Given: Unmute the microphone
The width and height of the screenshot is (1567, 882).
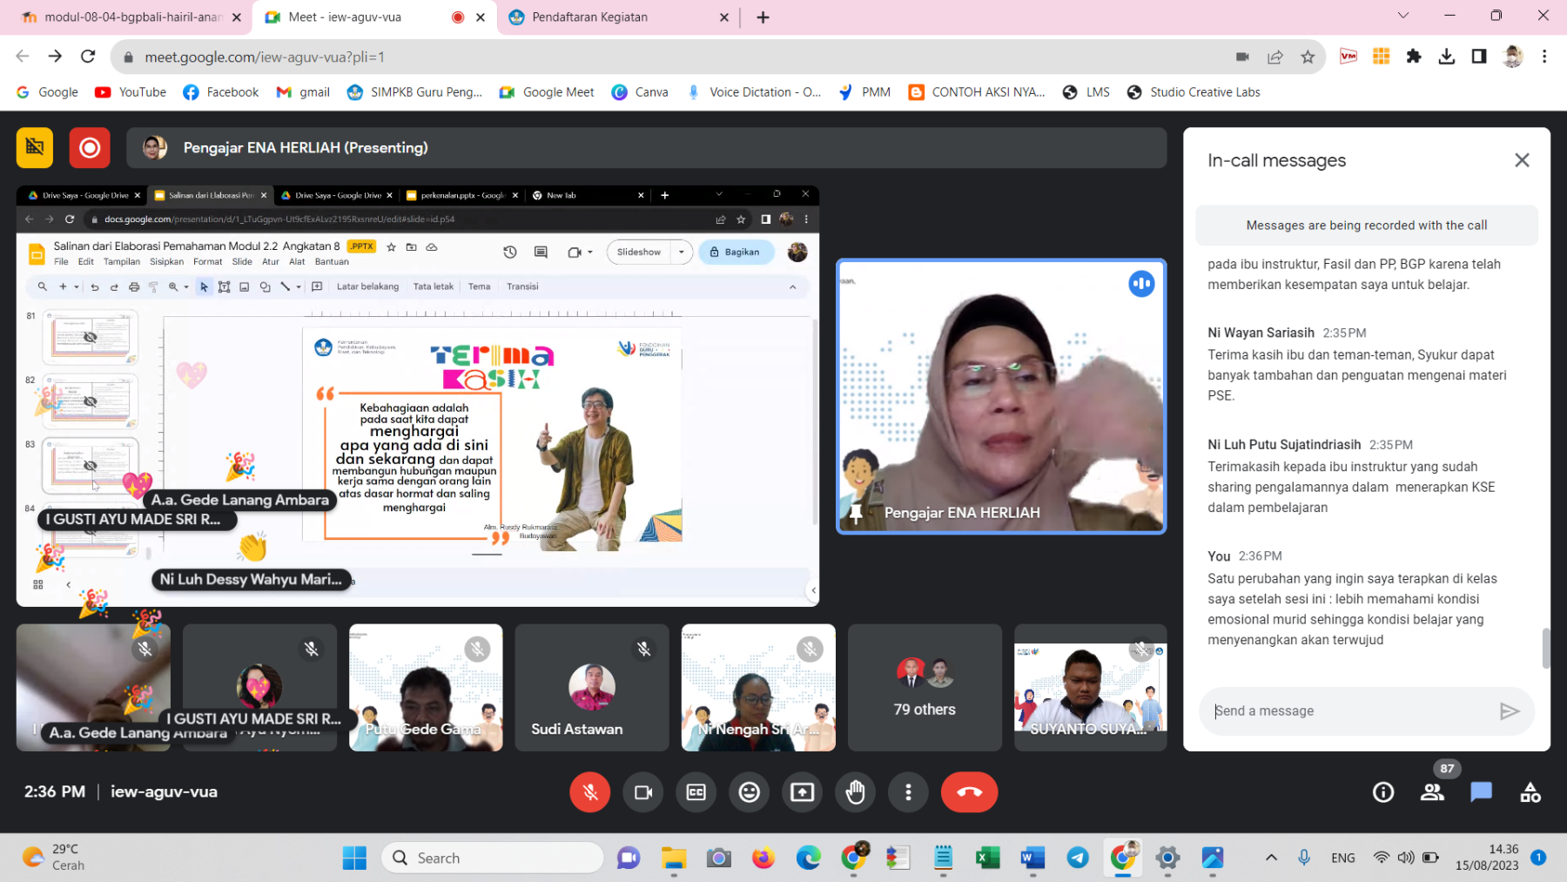Looking at the screenshot, I should [589, 791].
